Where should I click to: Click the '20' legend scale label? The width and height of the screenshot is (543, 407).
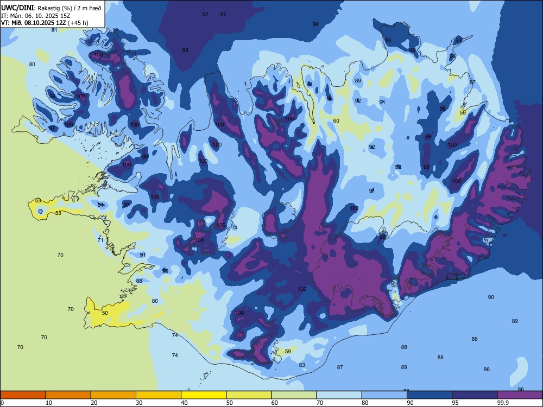click(94, 403)
